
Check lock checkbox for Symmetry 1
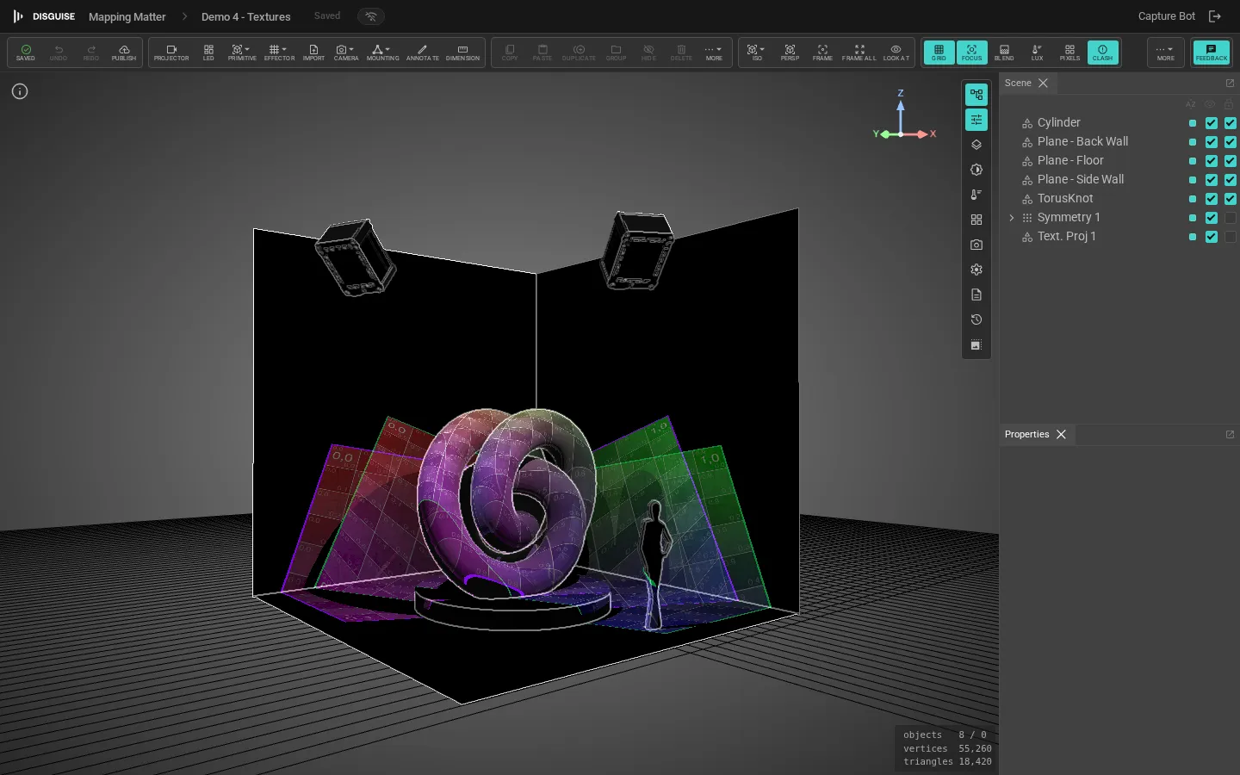1231,218
